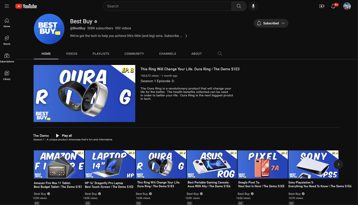
Task: Play all videos in The Demo
Action: (64, 136)
